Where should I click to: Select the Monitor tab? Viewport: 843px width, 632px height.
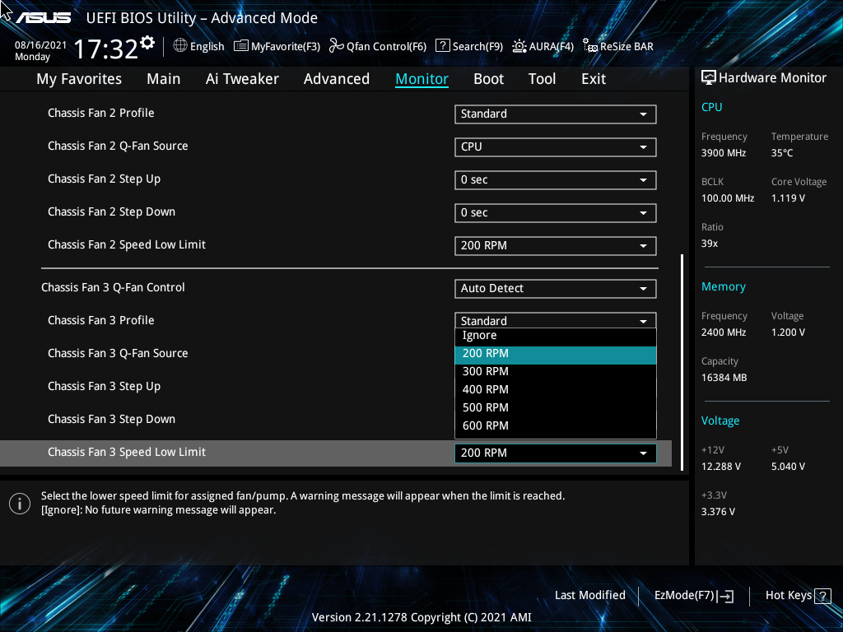pos(422,79)
